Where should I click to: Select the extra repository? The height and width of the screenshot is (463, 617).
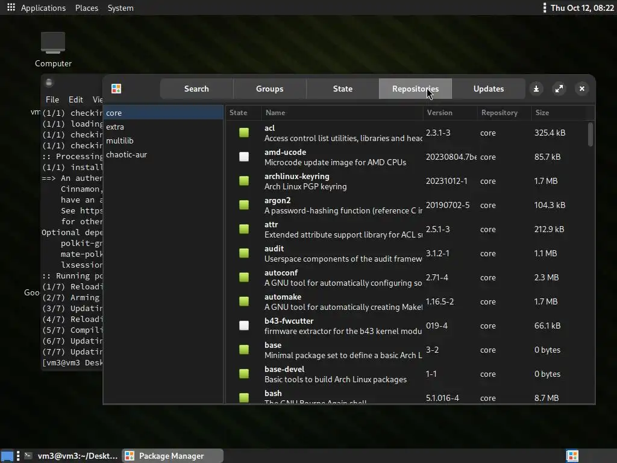click(163, 127)
